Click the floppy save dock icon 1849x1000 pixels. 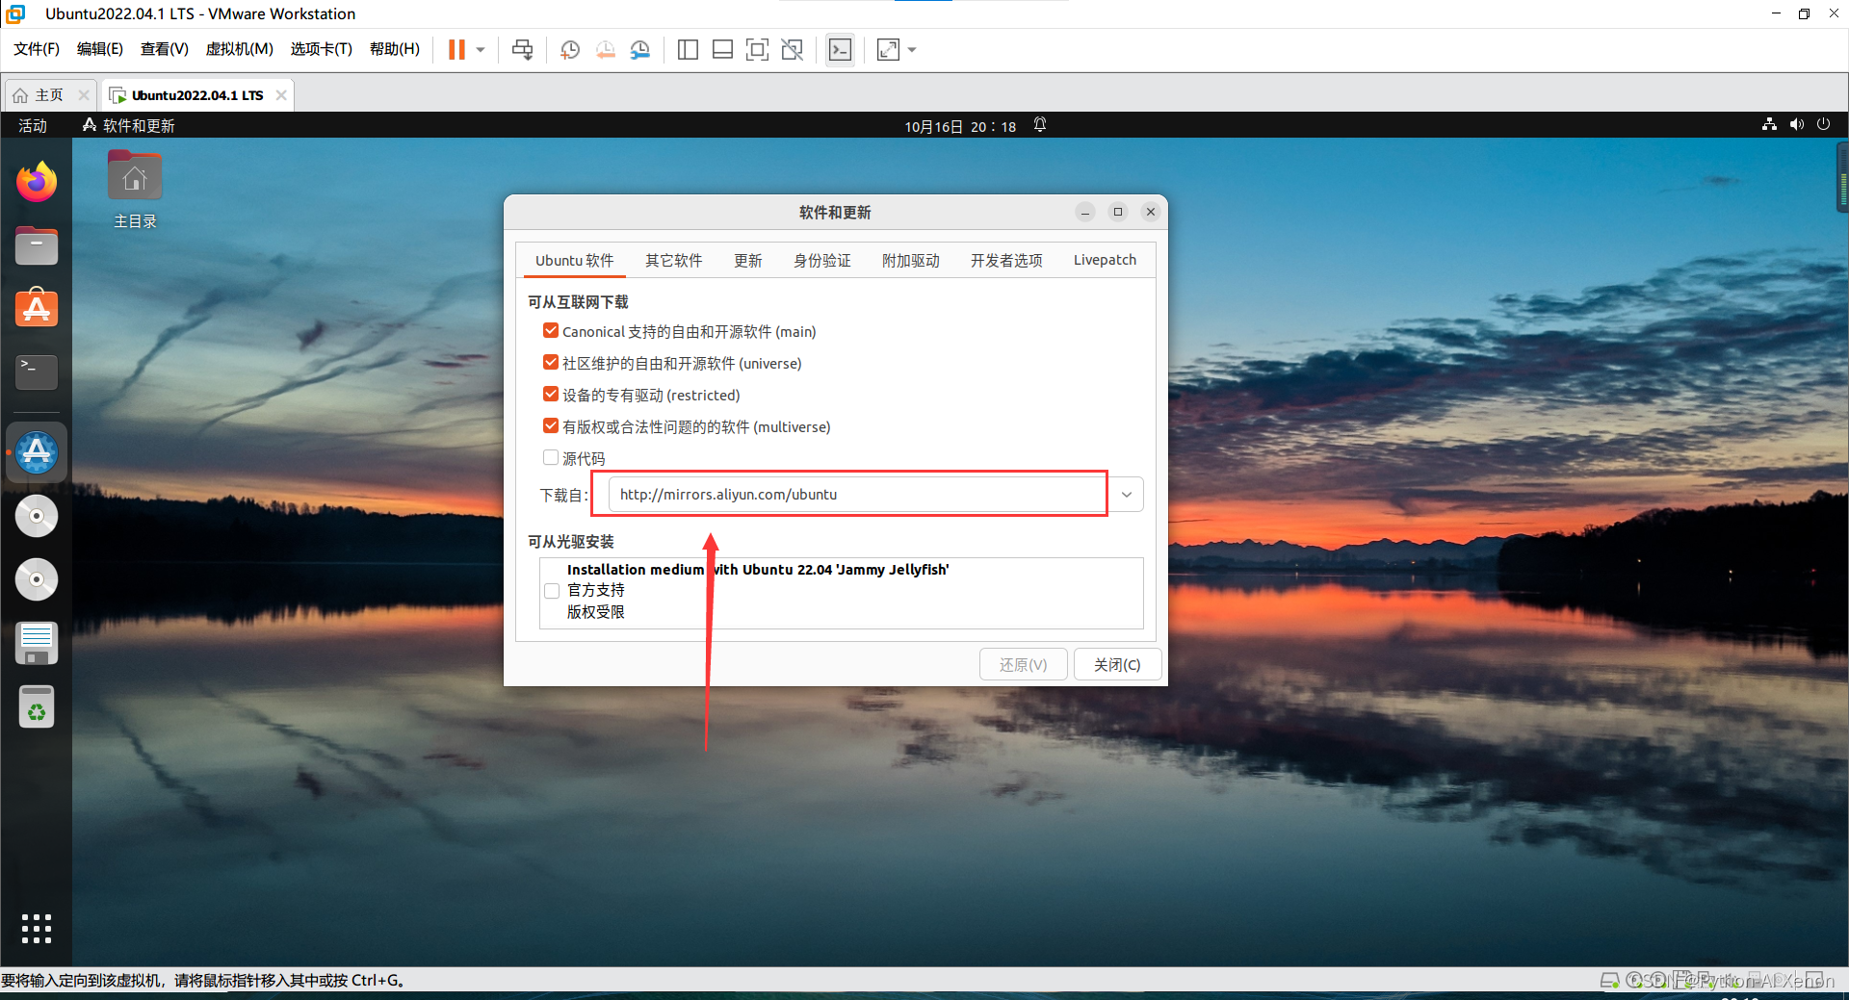pos(37,644)
